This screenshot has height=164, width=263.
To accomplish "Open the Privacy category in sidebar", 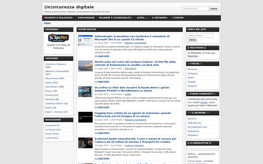I will (x=49, y=91).
